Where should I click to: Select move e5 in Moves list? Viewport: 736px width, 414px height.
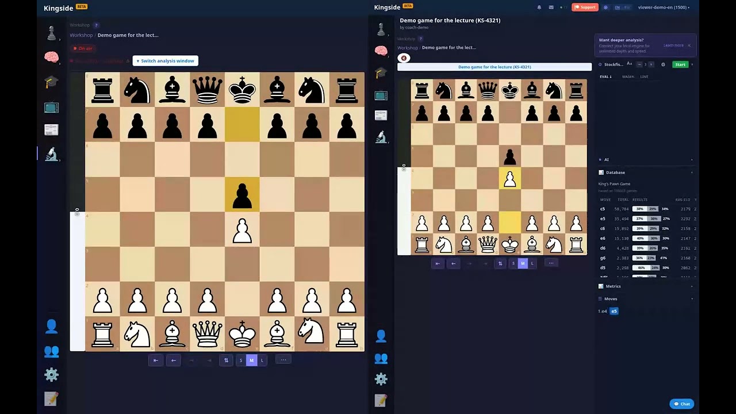tap(614, 311)
